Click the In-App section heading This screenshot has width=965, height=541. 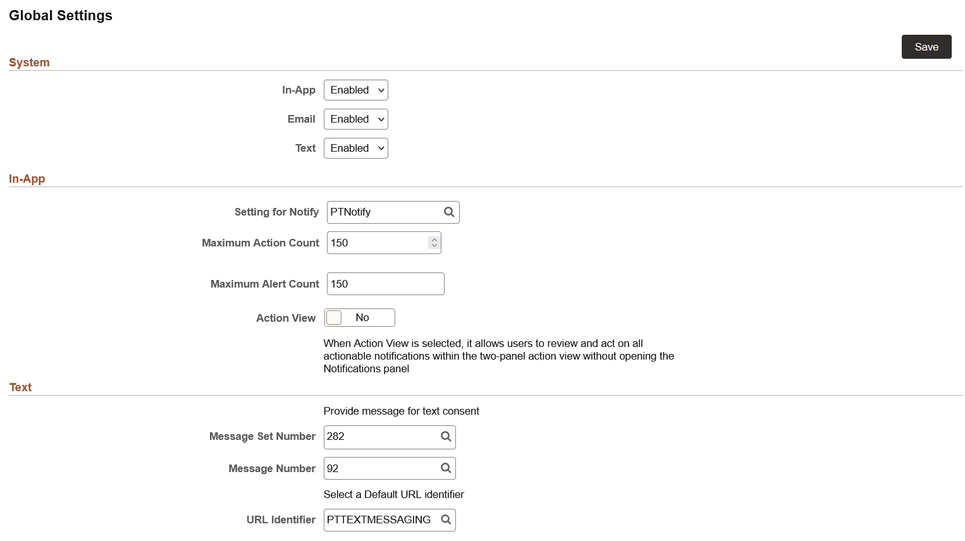27,179
